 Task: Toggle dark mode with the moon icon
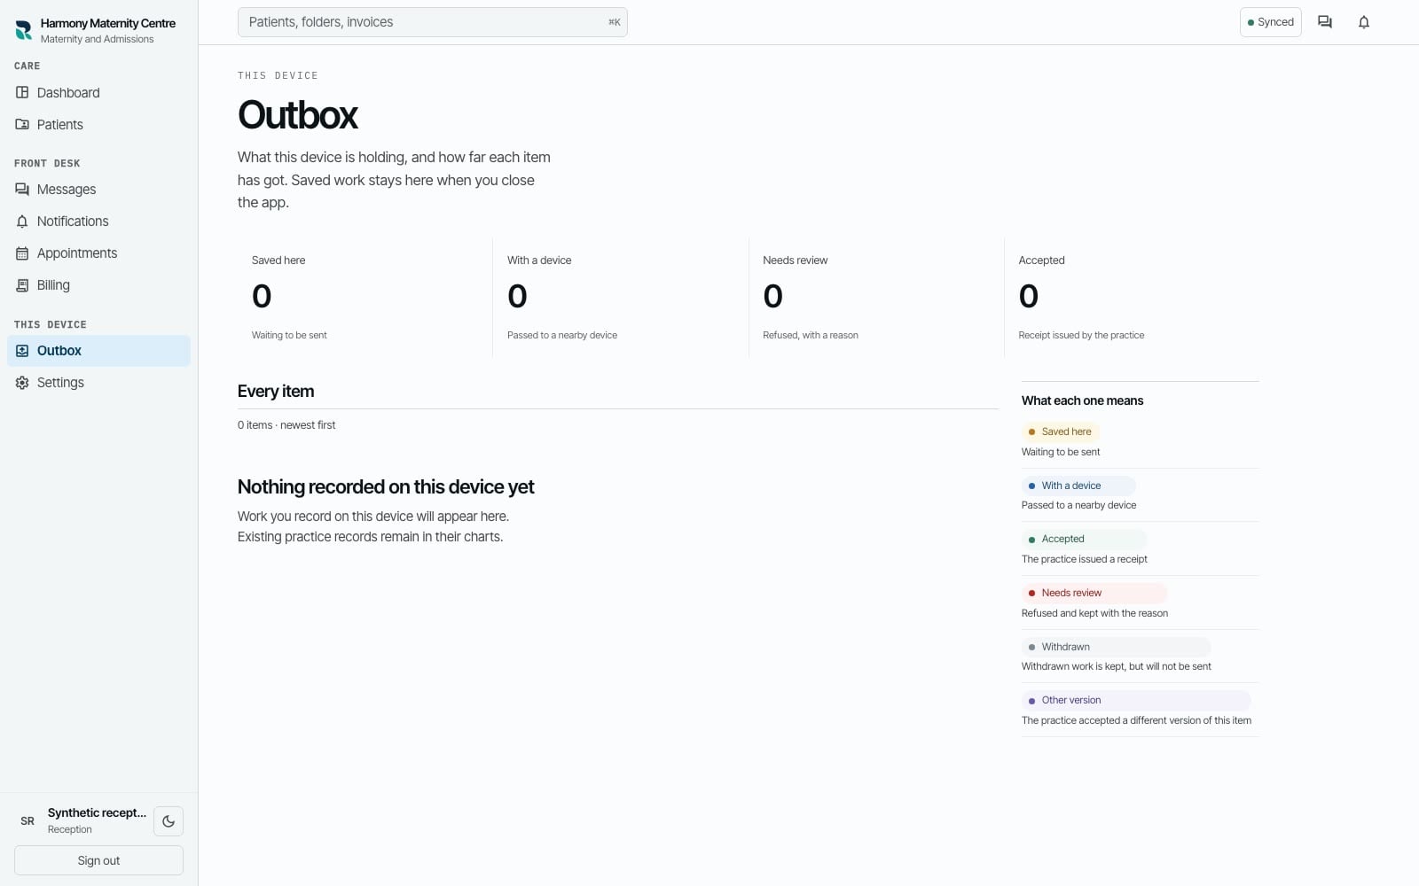click(169, 821)
